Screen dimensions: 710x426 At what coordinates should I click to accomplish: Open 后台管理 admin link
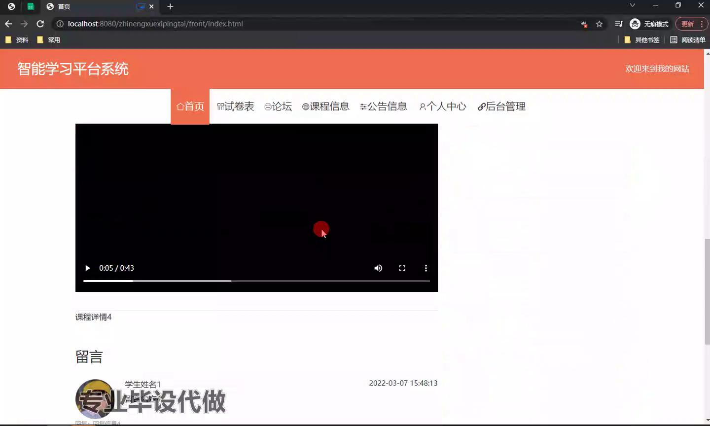pyautogui.click(x=501, y=106)
